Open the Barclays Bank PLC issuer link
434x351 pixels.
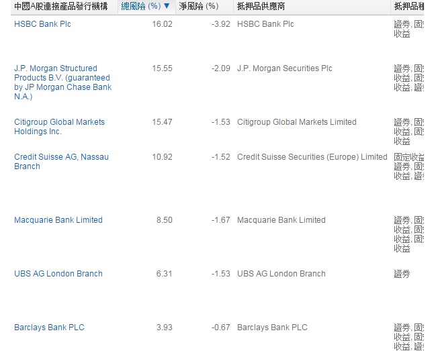49,328
